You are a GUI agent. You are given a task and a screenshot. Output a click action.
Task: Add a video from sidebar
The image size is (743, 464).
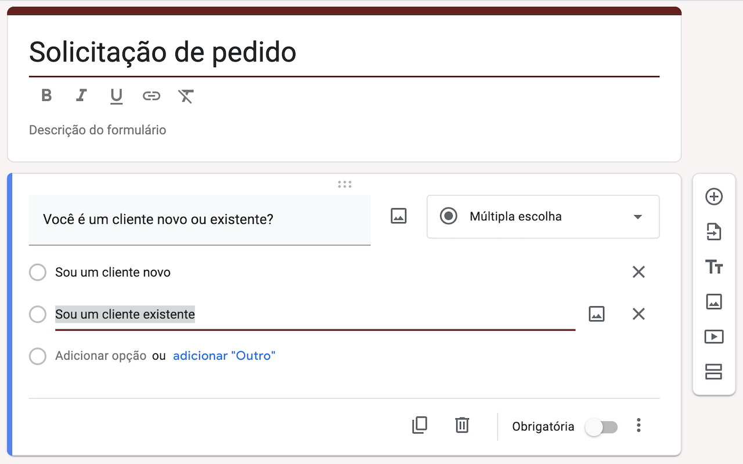pos(713,336)
